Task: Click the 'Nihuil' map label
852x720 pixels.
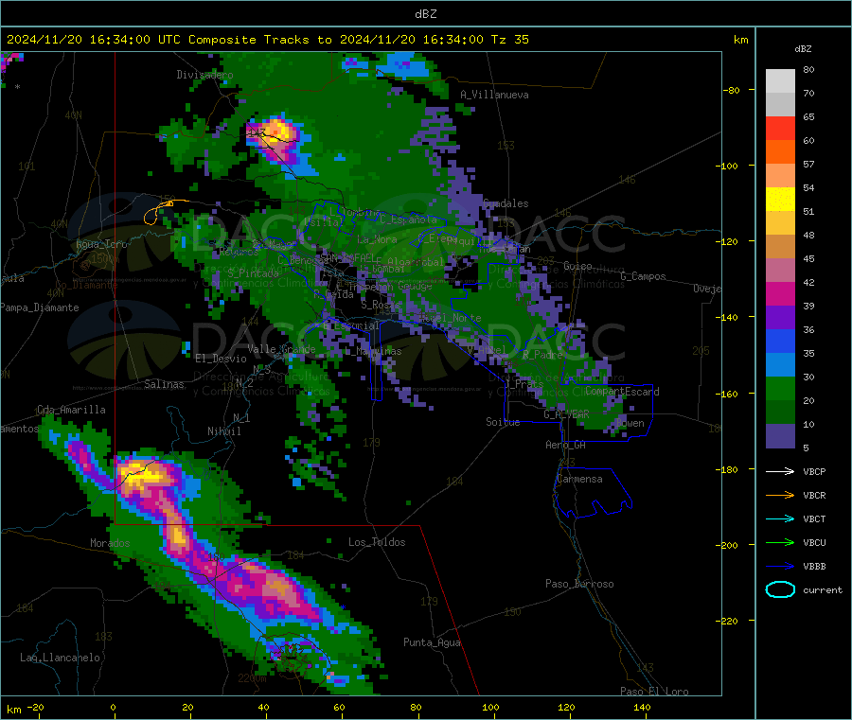Action: pos(224,431)
